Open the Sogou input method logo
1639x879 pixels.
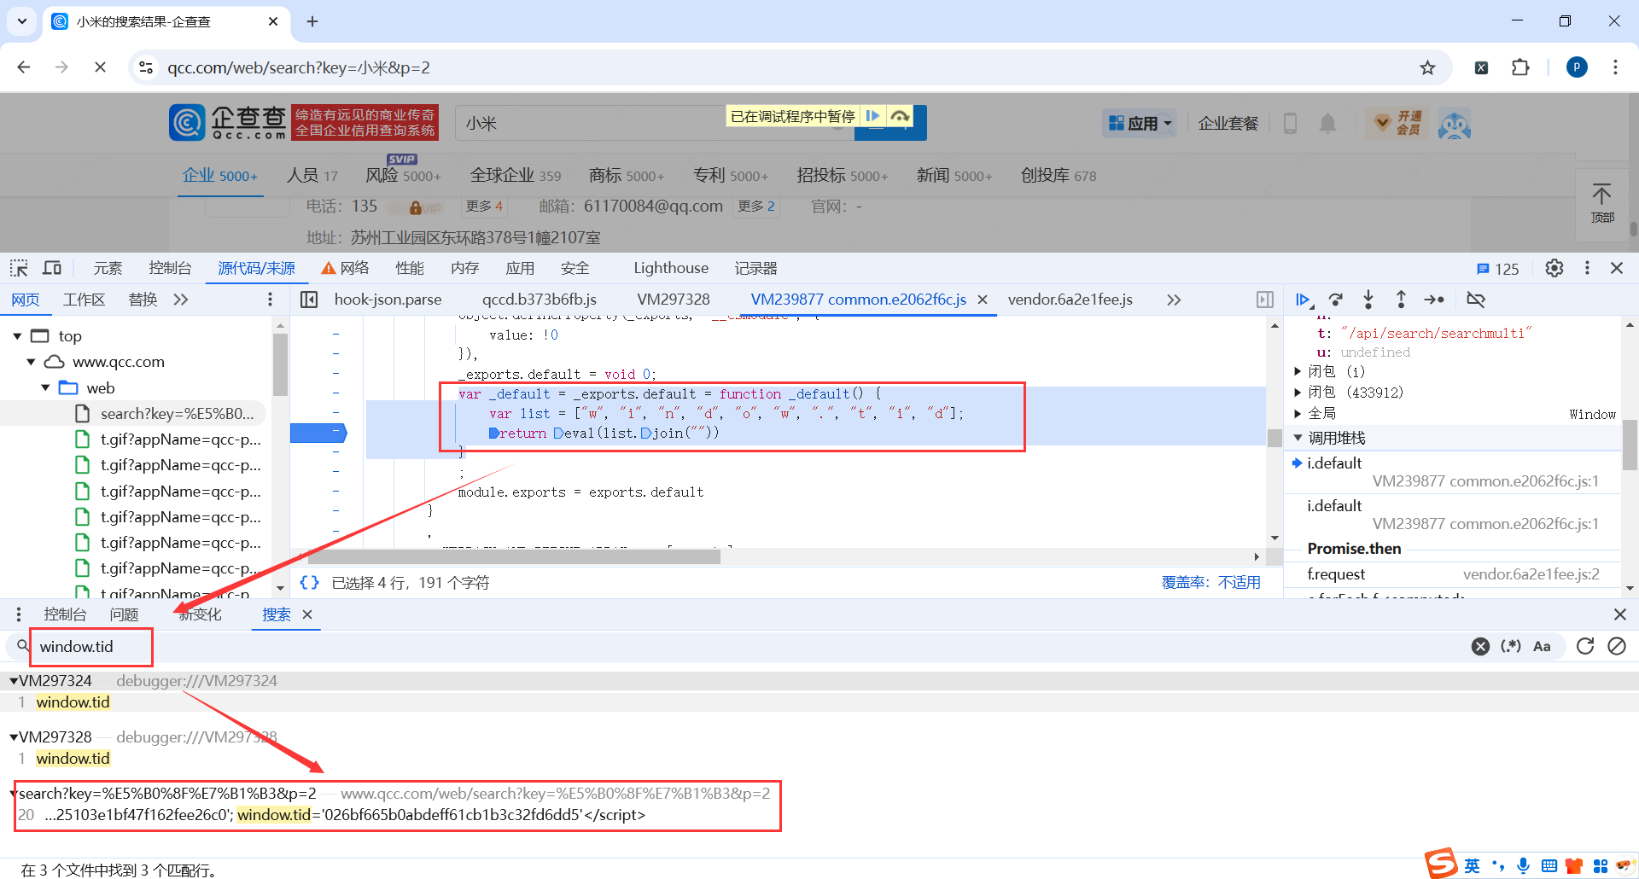point(1441,864)
